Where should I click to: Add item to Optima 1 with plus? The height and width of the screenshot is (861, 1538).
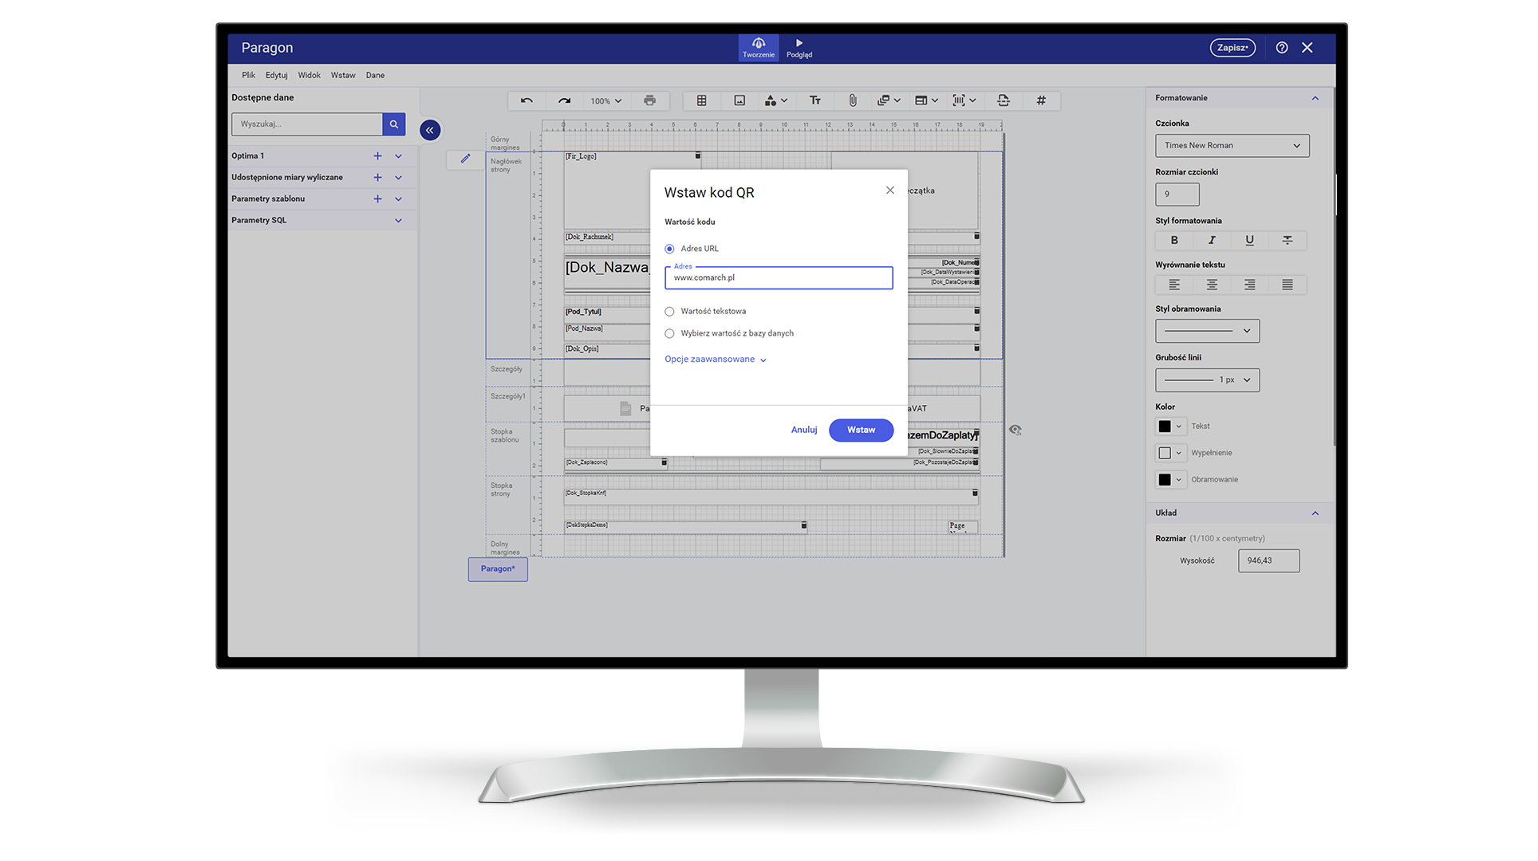click(377, 156)
